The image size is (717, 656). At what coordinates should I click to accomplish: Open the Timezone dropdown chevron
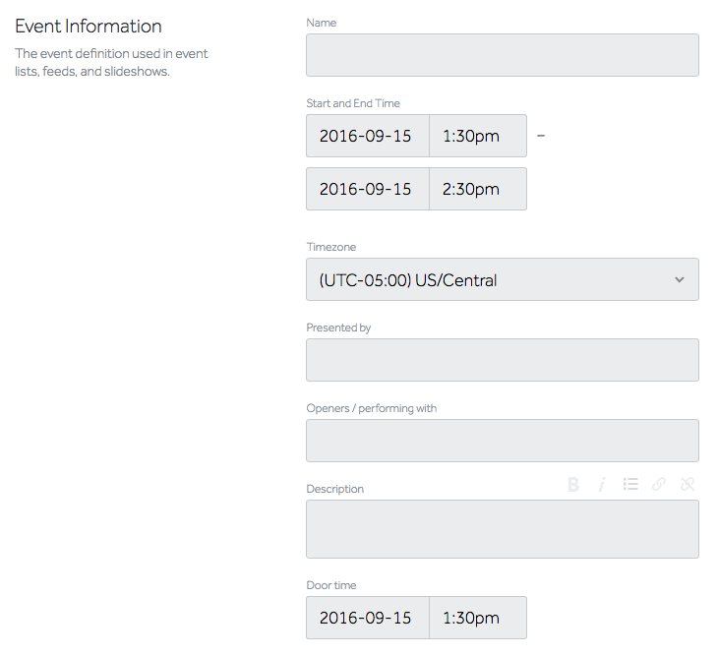(680, 279)
